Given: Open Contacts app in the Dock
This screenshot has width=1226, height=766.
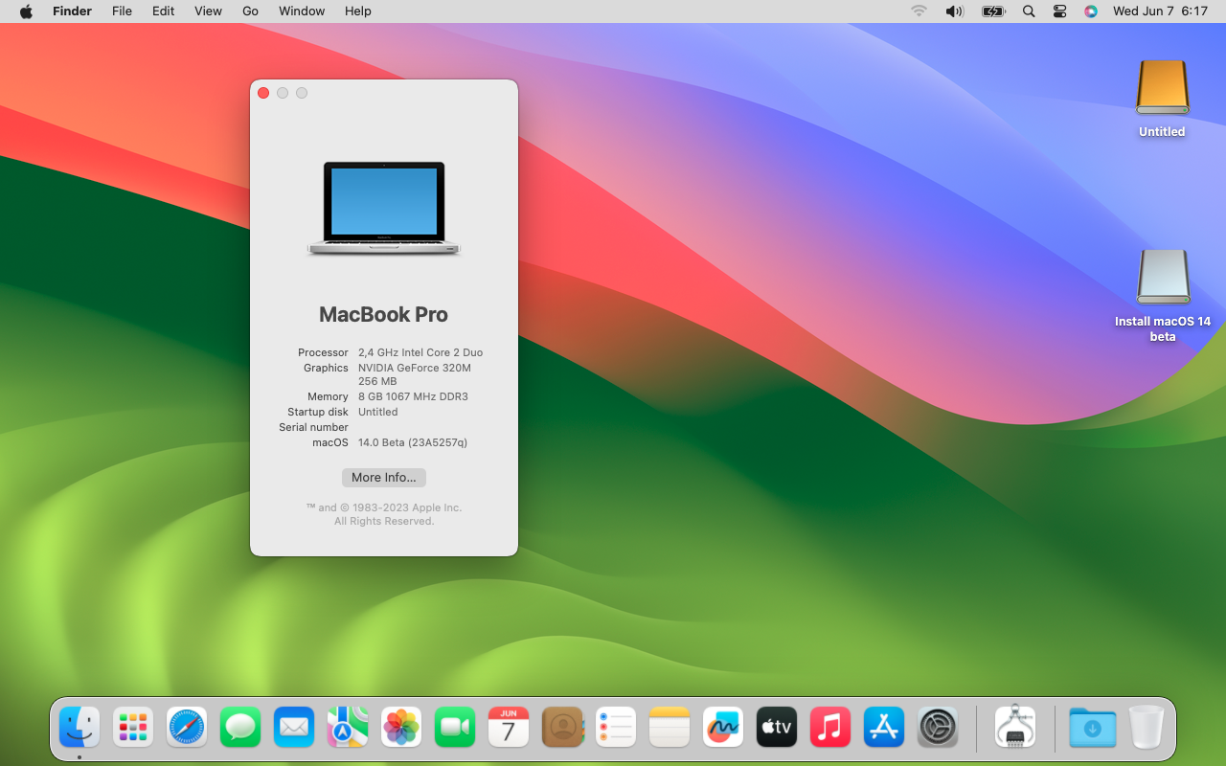Looking at the screenshot, I should click(562, 728).
